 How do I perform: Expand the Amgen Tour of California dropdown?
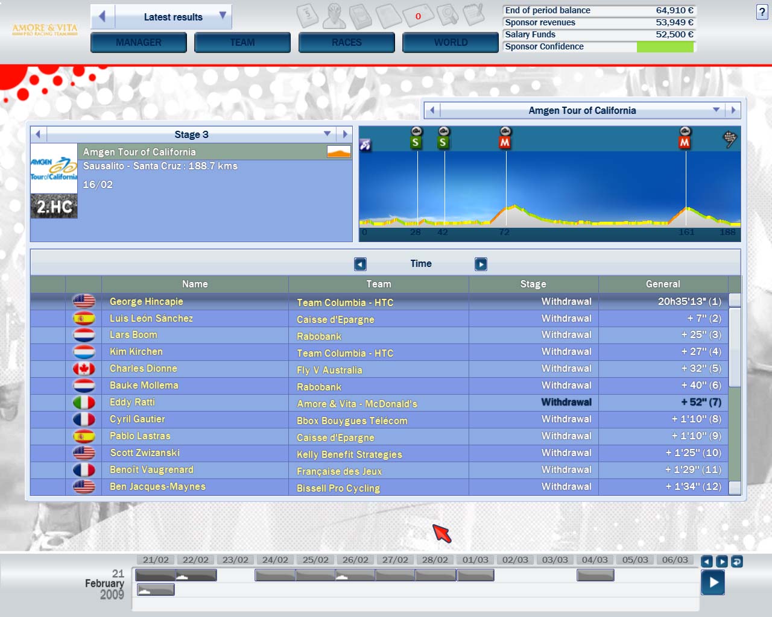(716, 110)
